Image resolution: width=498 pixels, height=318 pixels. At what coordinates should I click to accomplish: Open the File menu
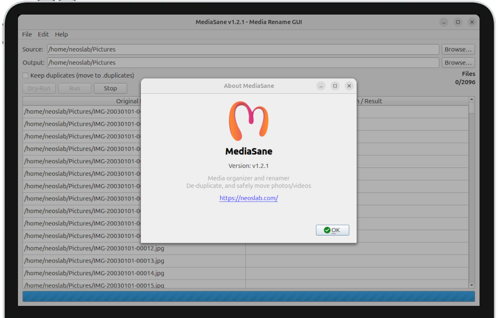27,34
